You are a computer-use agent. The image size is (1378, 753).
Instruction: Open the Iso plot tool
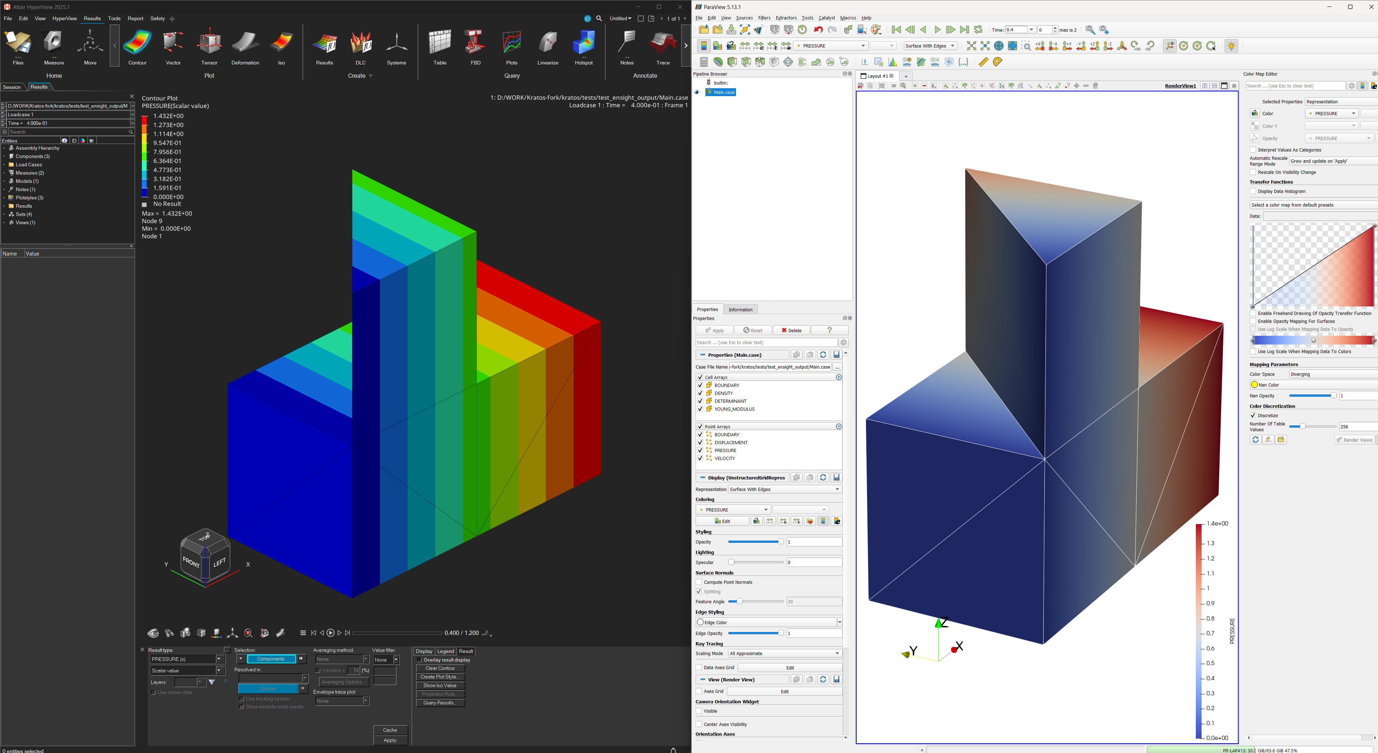click(x=281, y=47)
